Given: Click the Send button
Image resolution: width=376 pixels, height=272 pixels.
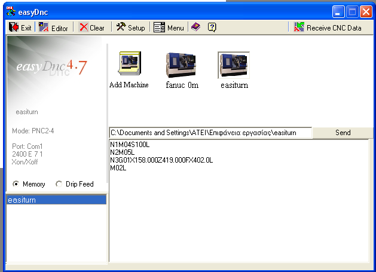Looking at the screenshot, I should tap(343, 133).
